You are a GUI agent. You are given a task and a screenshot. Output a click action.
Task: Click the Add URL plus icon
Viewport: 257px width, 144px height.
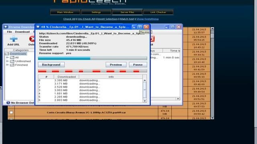coord(13,39)
